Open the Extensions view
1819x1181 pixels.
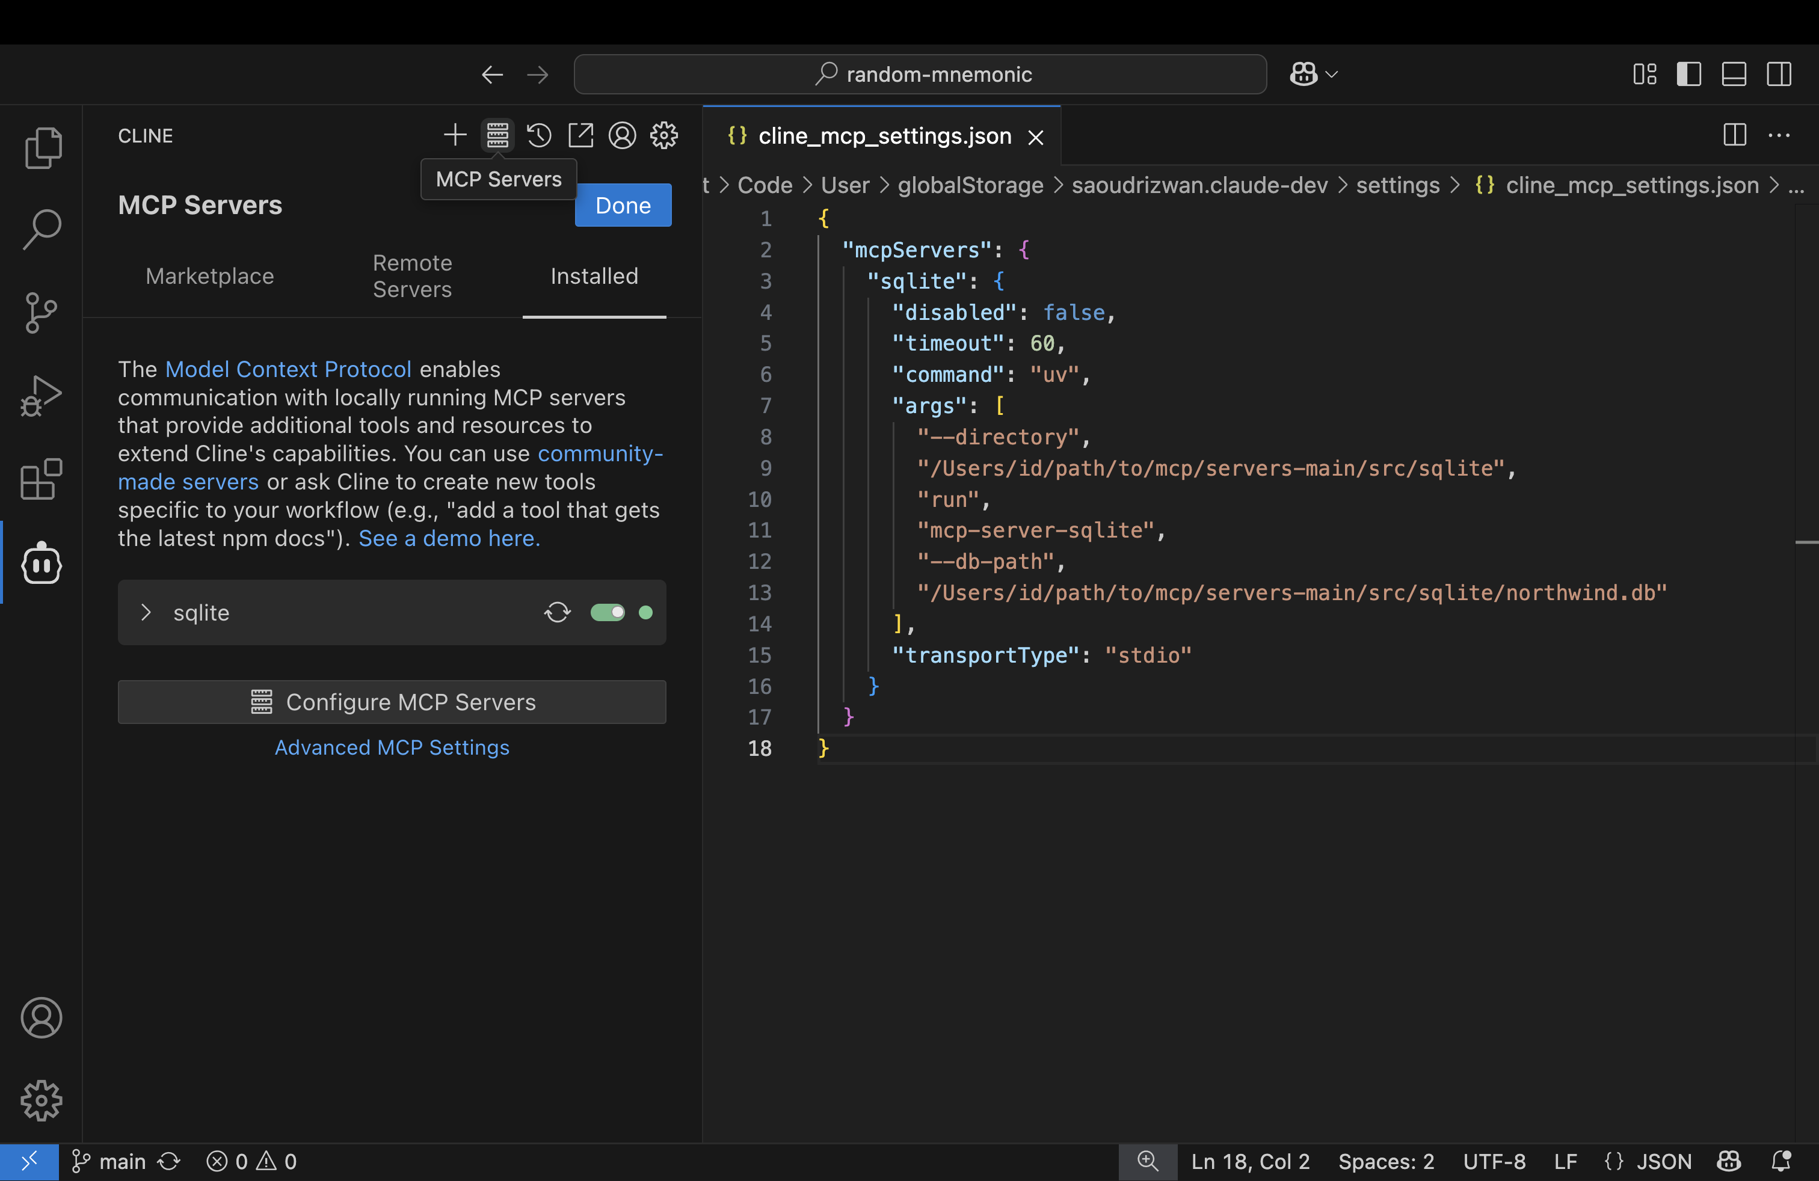click(42, 479)
